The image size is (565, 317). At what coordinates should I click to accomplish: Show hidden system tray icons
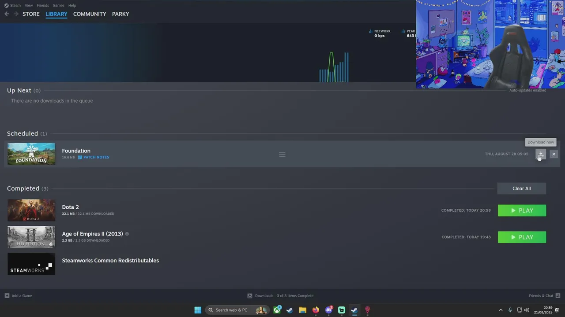[x=501, y=310]
